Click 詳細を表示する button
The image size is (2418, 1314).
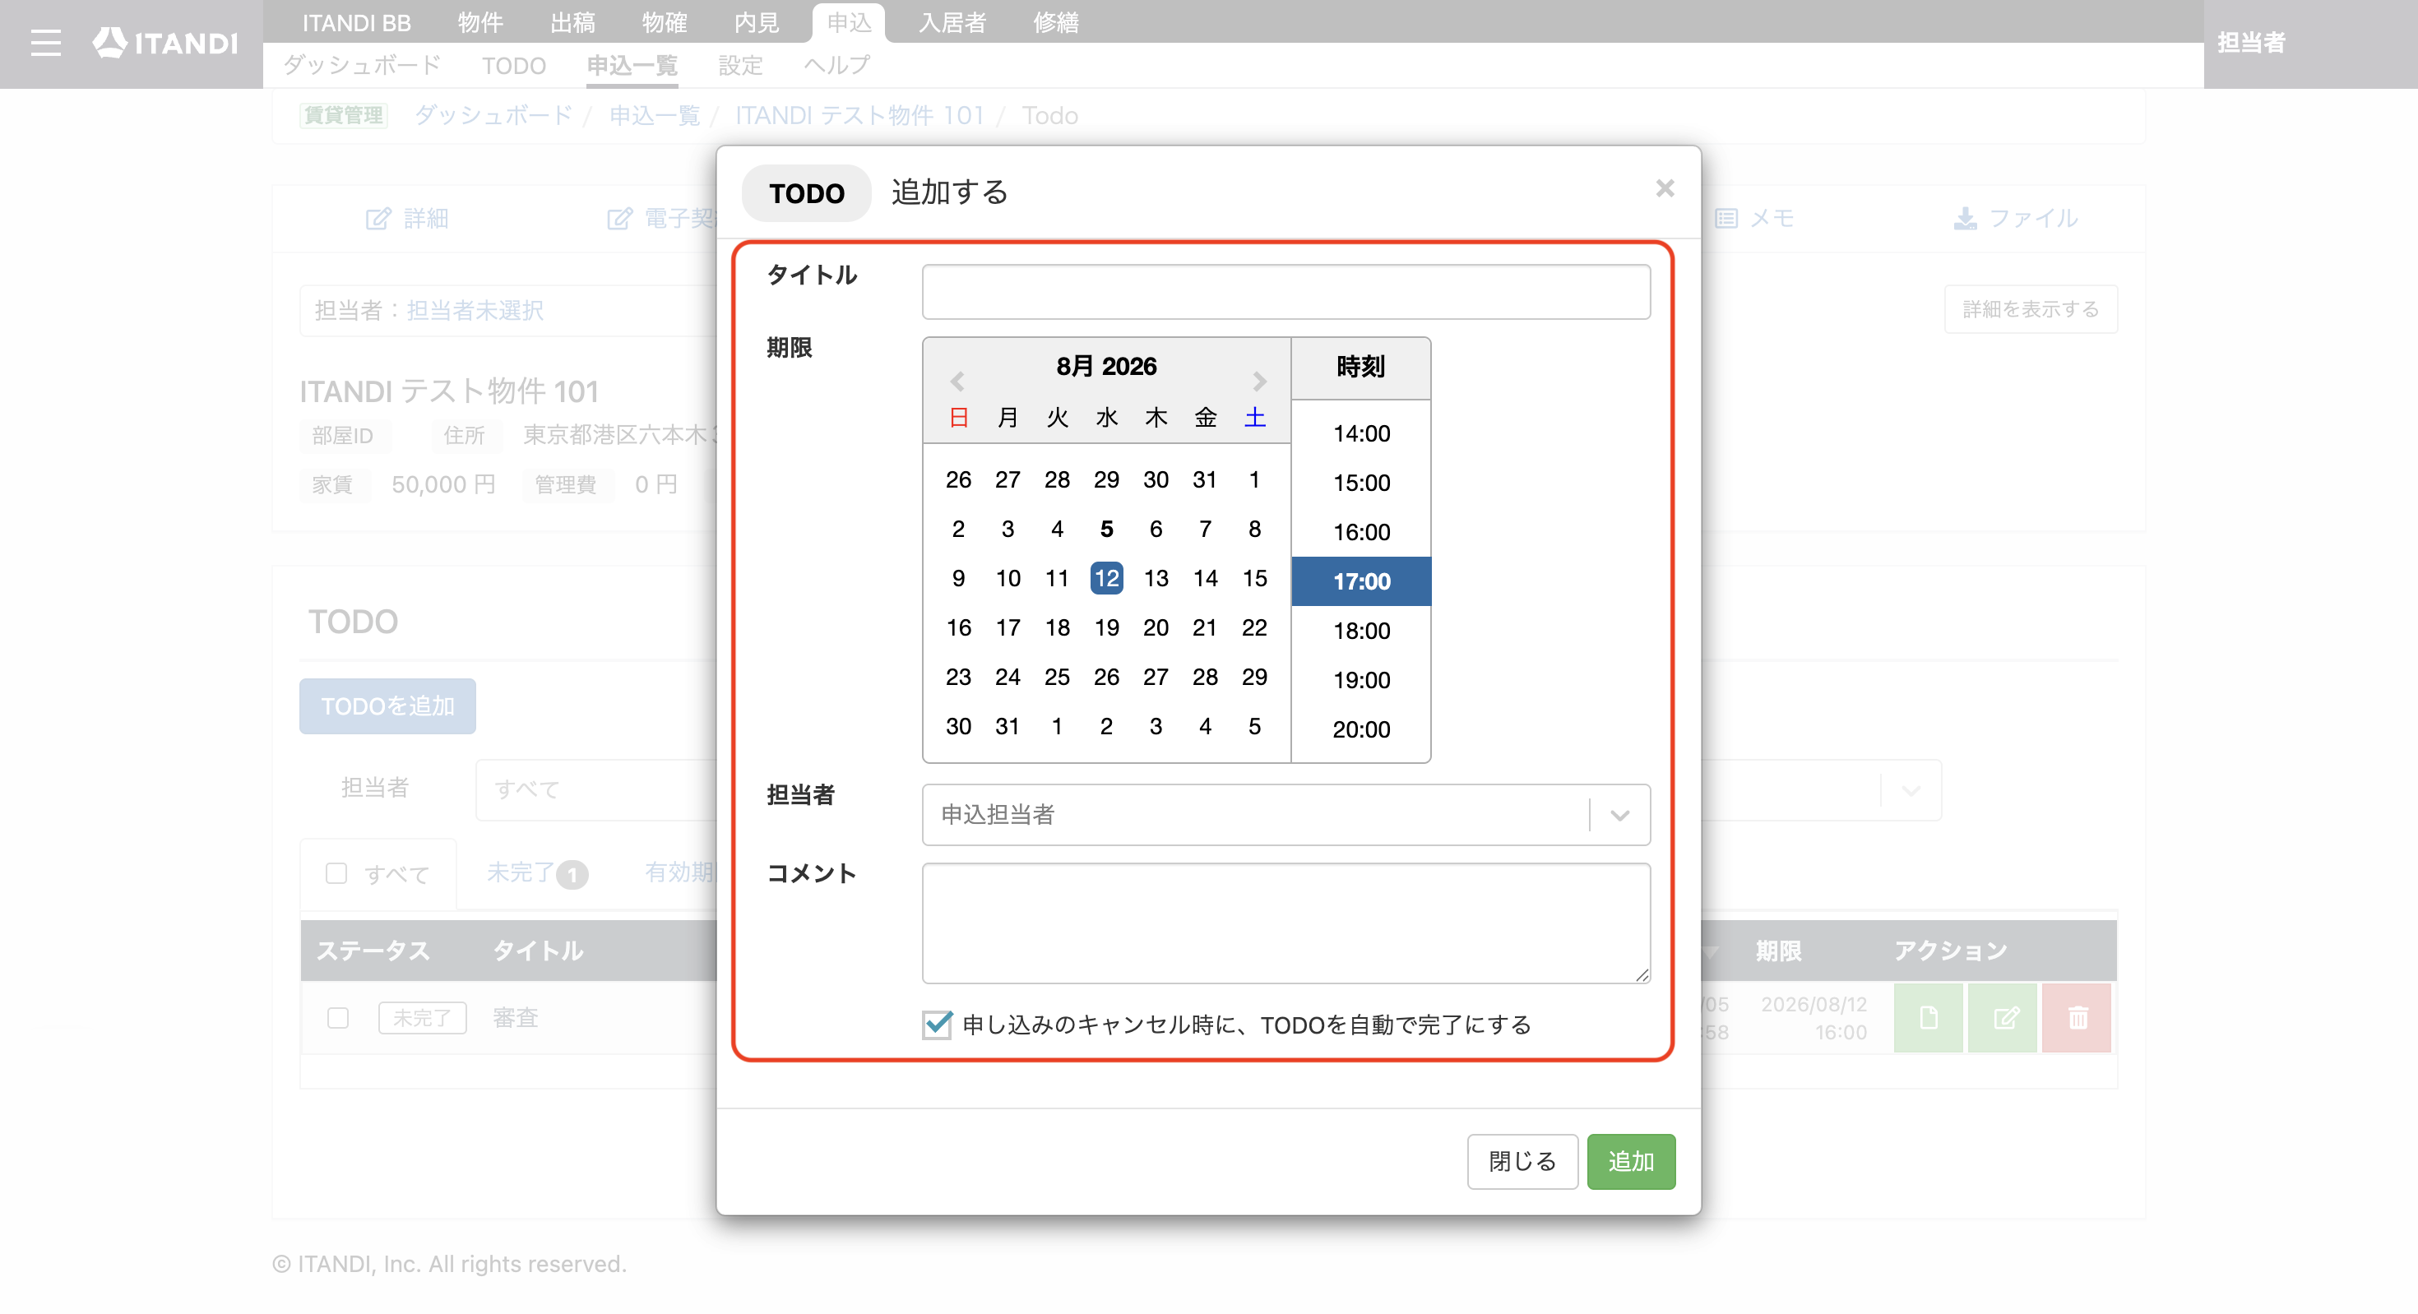pos(2031,309)
